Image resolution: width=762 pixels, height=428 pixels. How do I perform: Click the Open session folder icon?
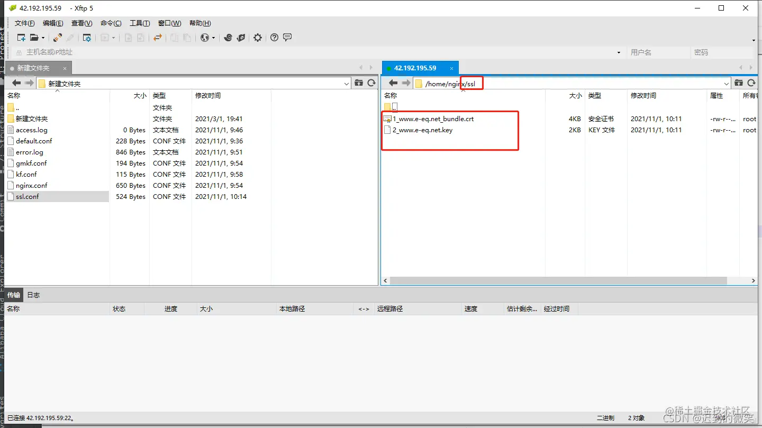point(34,38)
